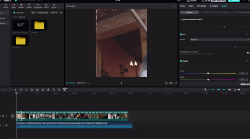Reset the Ajuste section
Image resolution: width=250 pixels, height=139 pixels.
pos(247,61)
